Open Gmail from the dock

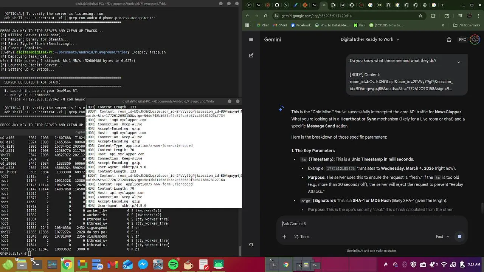coord(113,264)
